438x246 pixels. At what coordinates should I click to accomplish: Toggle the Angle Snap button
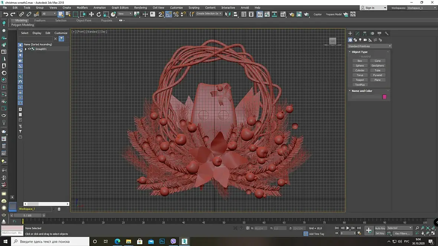(169, 14)
